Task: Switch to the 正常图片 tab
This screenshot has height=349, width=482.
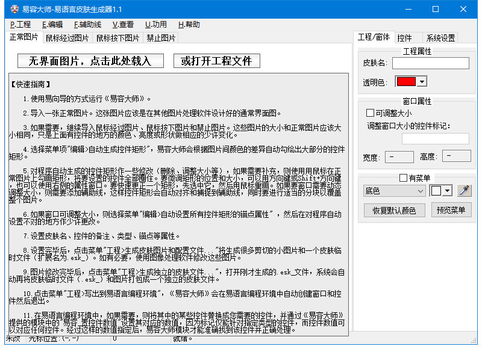Action: [24, 37]
